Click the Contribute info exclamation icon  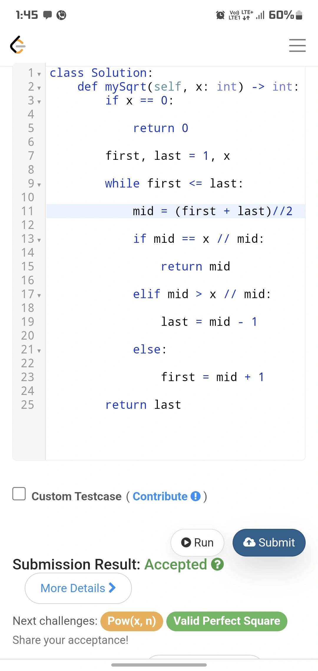[196, 496]
